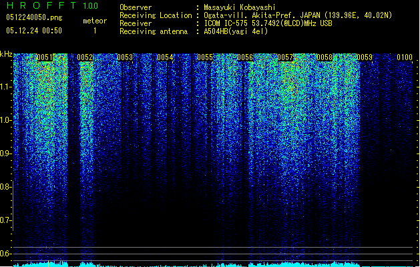Click the Receiving antenna label
The width and height of the screenshot is (420, 267).
(154, 31)
